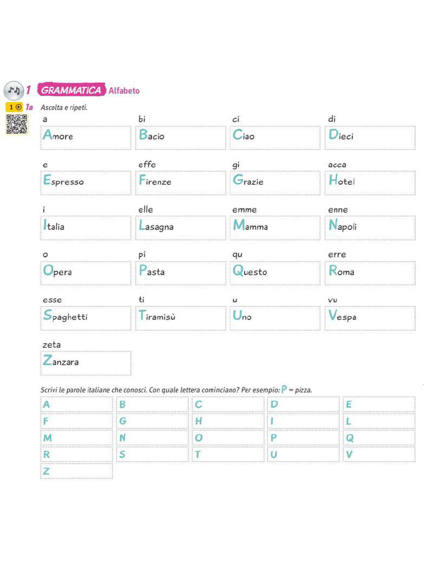Play audio track 1 button

click(x=15, y=107)
